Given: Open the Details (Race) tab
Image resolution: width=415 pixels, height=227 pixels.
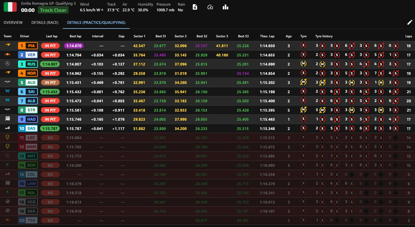Looking at the screenshot, I should [45, 22].
